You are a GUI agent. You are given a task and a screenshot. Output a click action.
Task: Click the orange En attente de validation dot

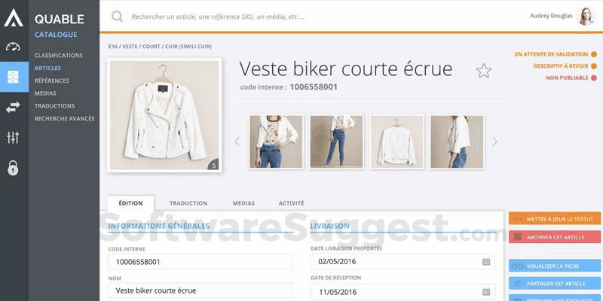tap(594, 54)
